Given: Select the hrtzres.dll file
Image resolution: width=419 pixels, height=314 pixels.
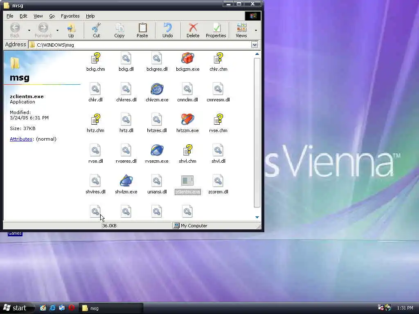Looking at the screenshot, I should (157, 123).
